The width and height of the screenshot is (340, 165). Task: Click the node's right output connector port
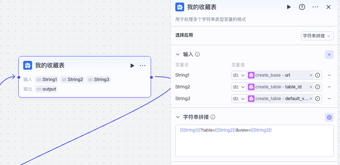click(151, 77)
